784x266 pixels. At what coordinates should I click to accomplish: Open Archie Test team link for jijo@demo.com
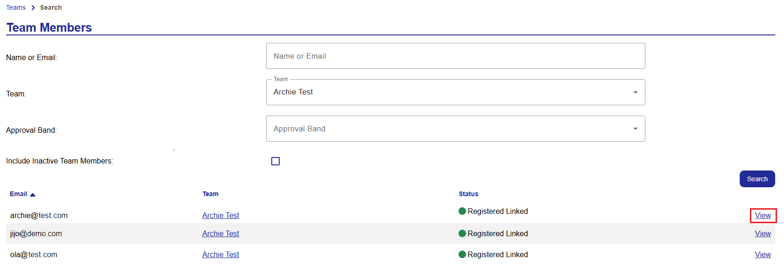(x=220, y=233)
